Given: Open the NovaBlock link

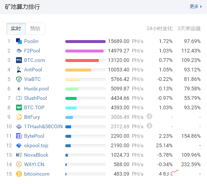Looking at the screenshot, I should (x=36, y=155).
